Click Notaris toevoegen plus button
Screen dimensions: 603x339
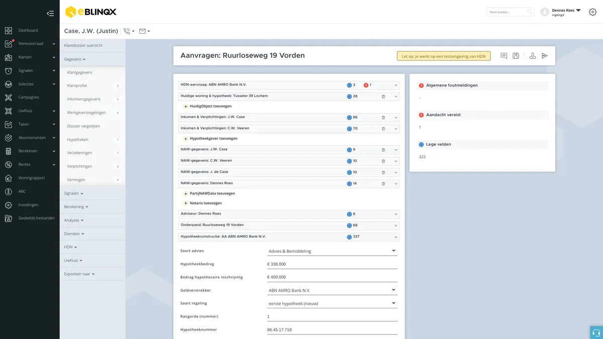pos(185,203)
